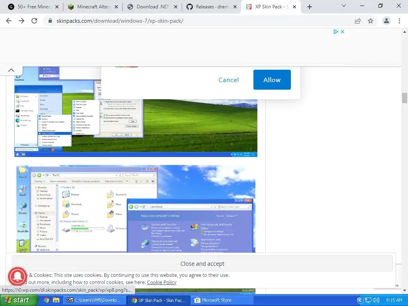Open the tab search chevron

click(344, 6)
